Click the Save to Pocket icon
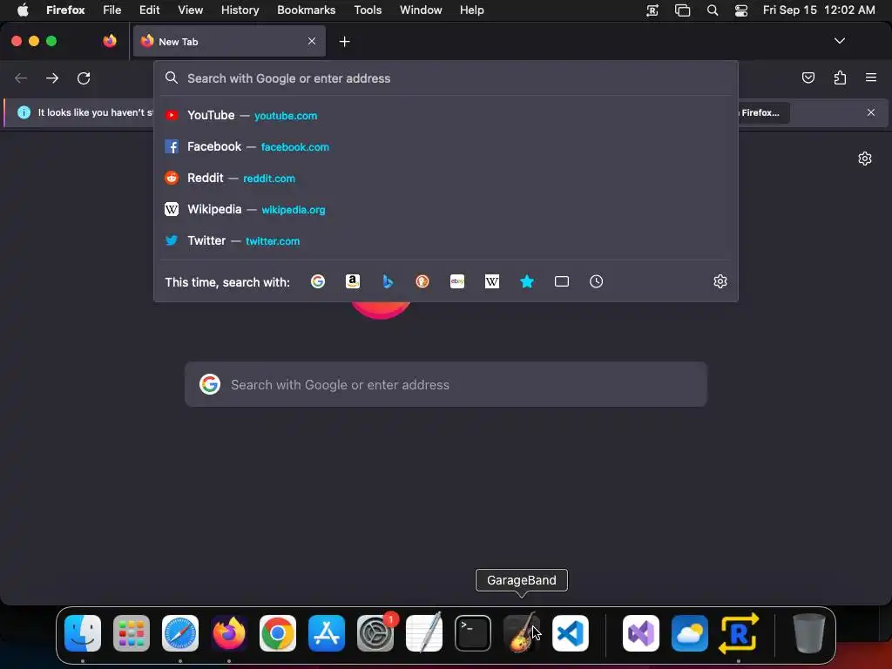This screenshot has width=892, height=669. 808,78
